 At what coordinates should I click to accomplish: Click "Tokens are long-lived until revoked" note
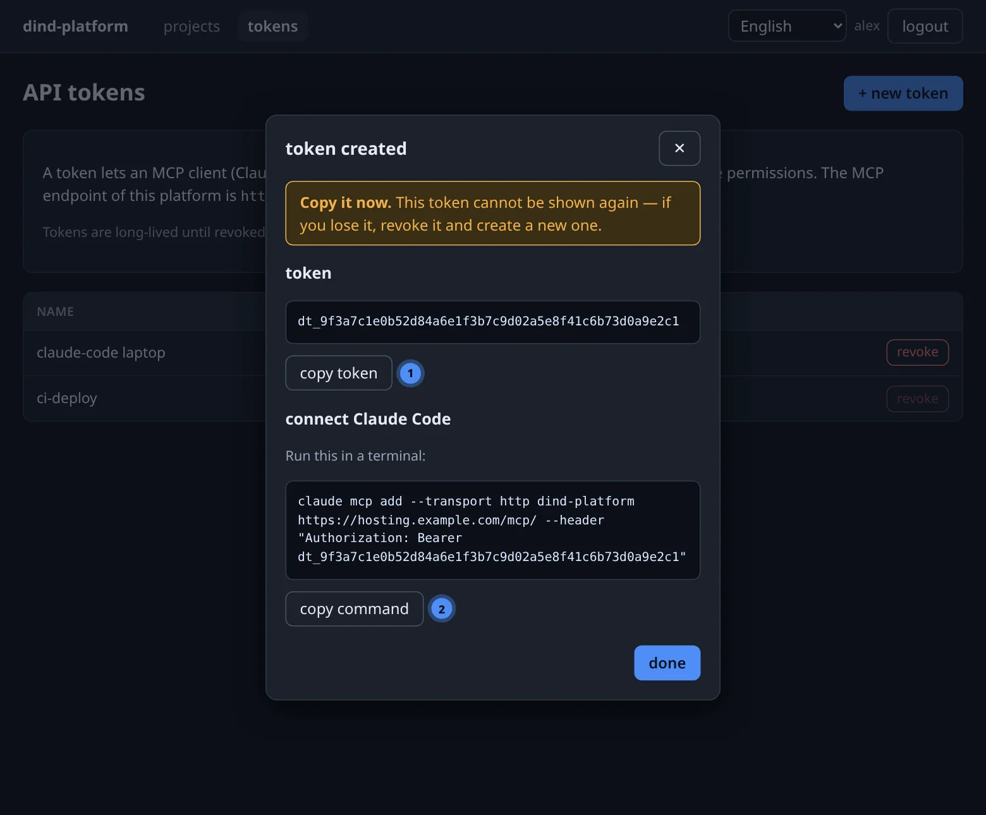pos(154,232)
